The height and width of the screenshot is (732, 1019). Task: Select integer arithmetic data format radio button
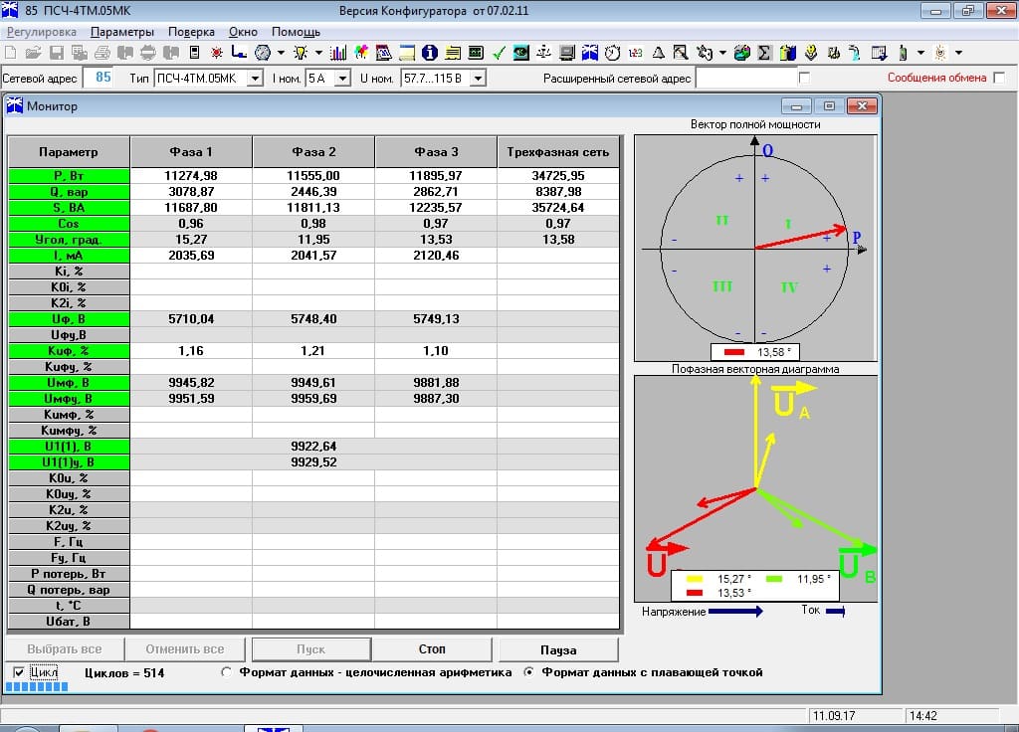[x=227, y=673]
